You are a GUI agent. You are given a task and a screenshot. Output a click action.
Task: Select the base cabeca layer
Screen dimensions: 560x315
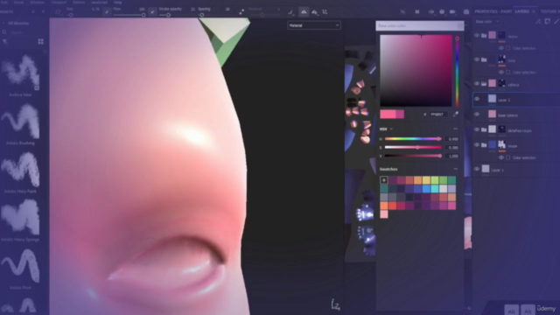pos(516,115)
